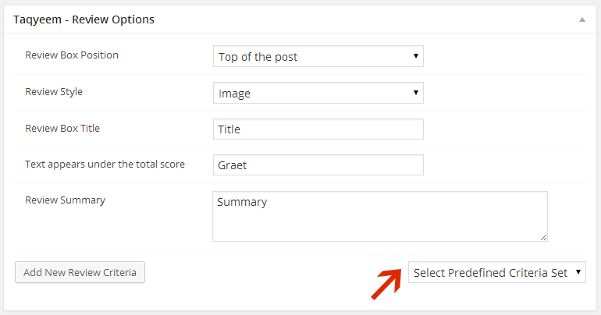Focus the Review Summary textarea

tap(379, 216)
